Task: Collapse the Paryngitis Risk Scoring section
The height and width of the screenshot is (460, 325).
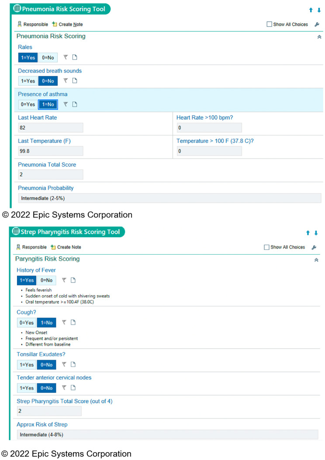Action: (316, 260)
